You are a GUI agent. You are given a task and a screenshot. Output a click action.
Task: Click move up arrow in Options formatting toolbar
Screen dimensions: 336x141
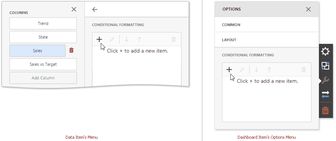coord(269,70)
